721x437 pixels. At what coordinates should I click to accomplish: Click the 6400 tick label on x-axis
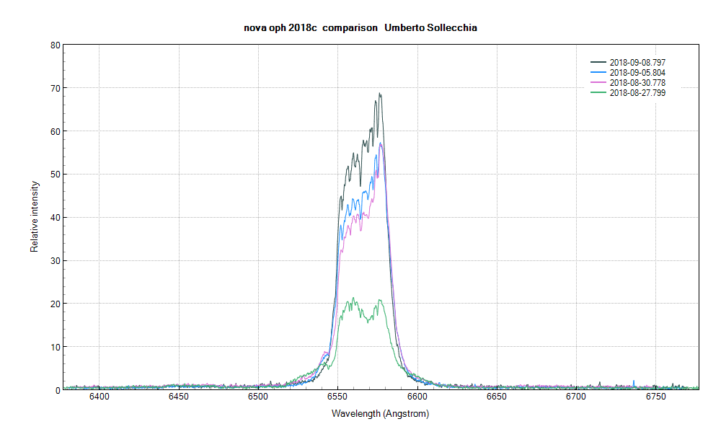(x=98, y=397)
